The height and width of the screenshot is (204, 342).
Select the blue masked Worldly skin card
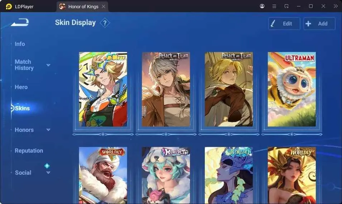pyautogui.click(x=228, y=175)
